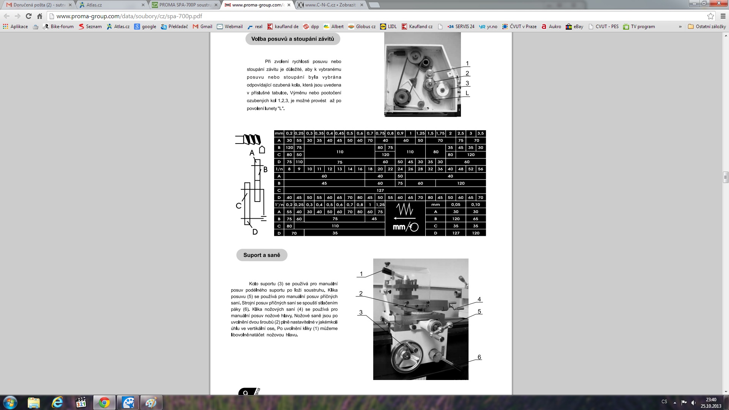Switch to Doručená pošta Gmail tab
This screenshot has width=729, height=410.
pos(36,5)
